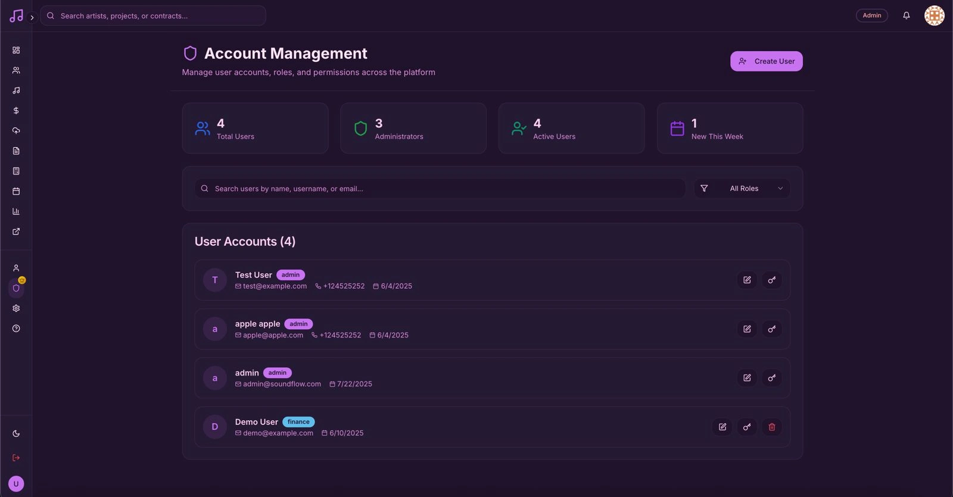Open the document contracts icon in sidebar
This screenshot has width=953, height=497.
(x=16, y=151)
